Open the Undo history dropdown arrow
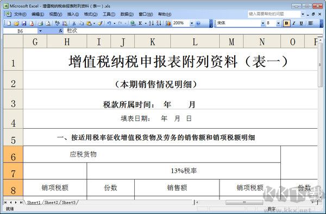The width and height of the screenshot is (326, 214). coord(115,23)
